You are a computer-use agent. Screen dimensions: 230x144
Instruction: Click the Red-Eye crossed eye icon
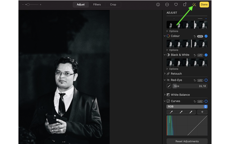[x=168, y=80]
